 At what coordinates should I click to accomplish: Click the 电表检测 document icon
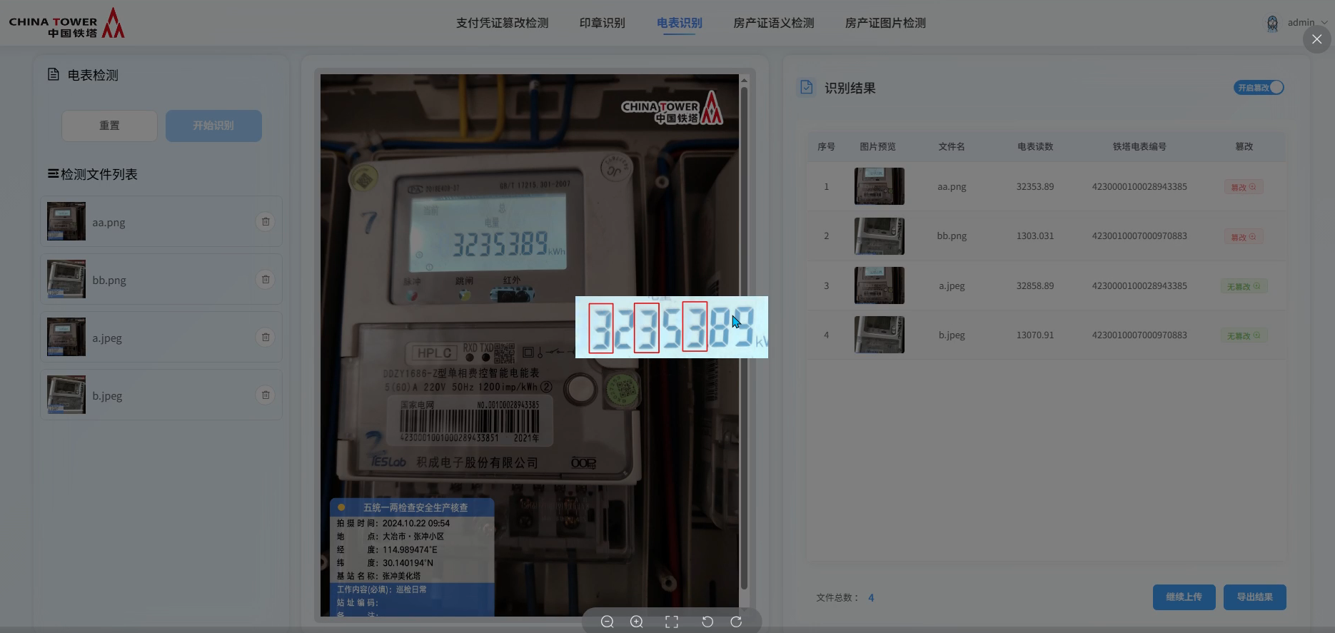click(54, 74)
